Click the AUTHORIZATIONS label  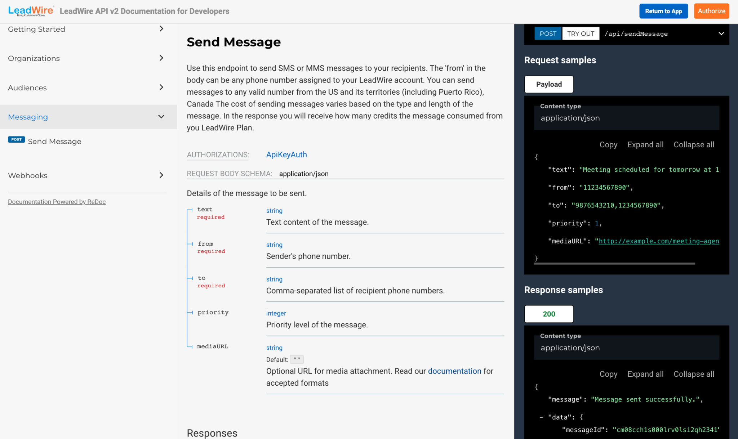218,155
